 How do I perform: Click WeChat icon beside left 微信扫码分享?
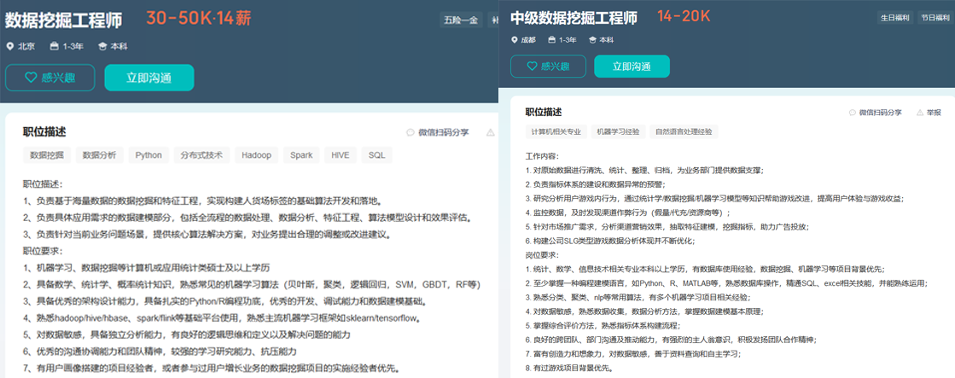point(411,132)
